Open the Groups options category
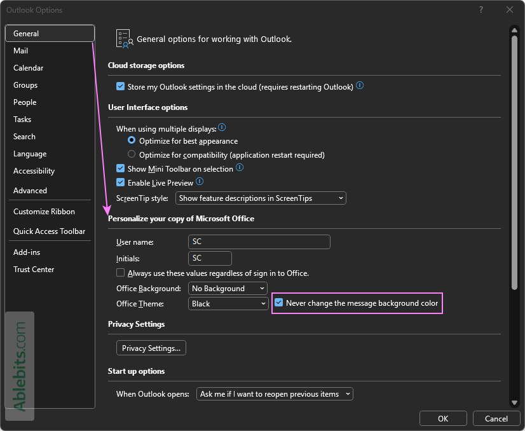525x431 pixels. (50, 85)
